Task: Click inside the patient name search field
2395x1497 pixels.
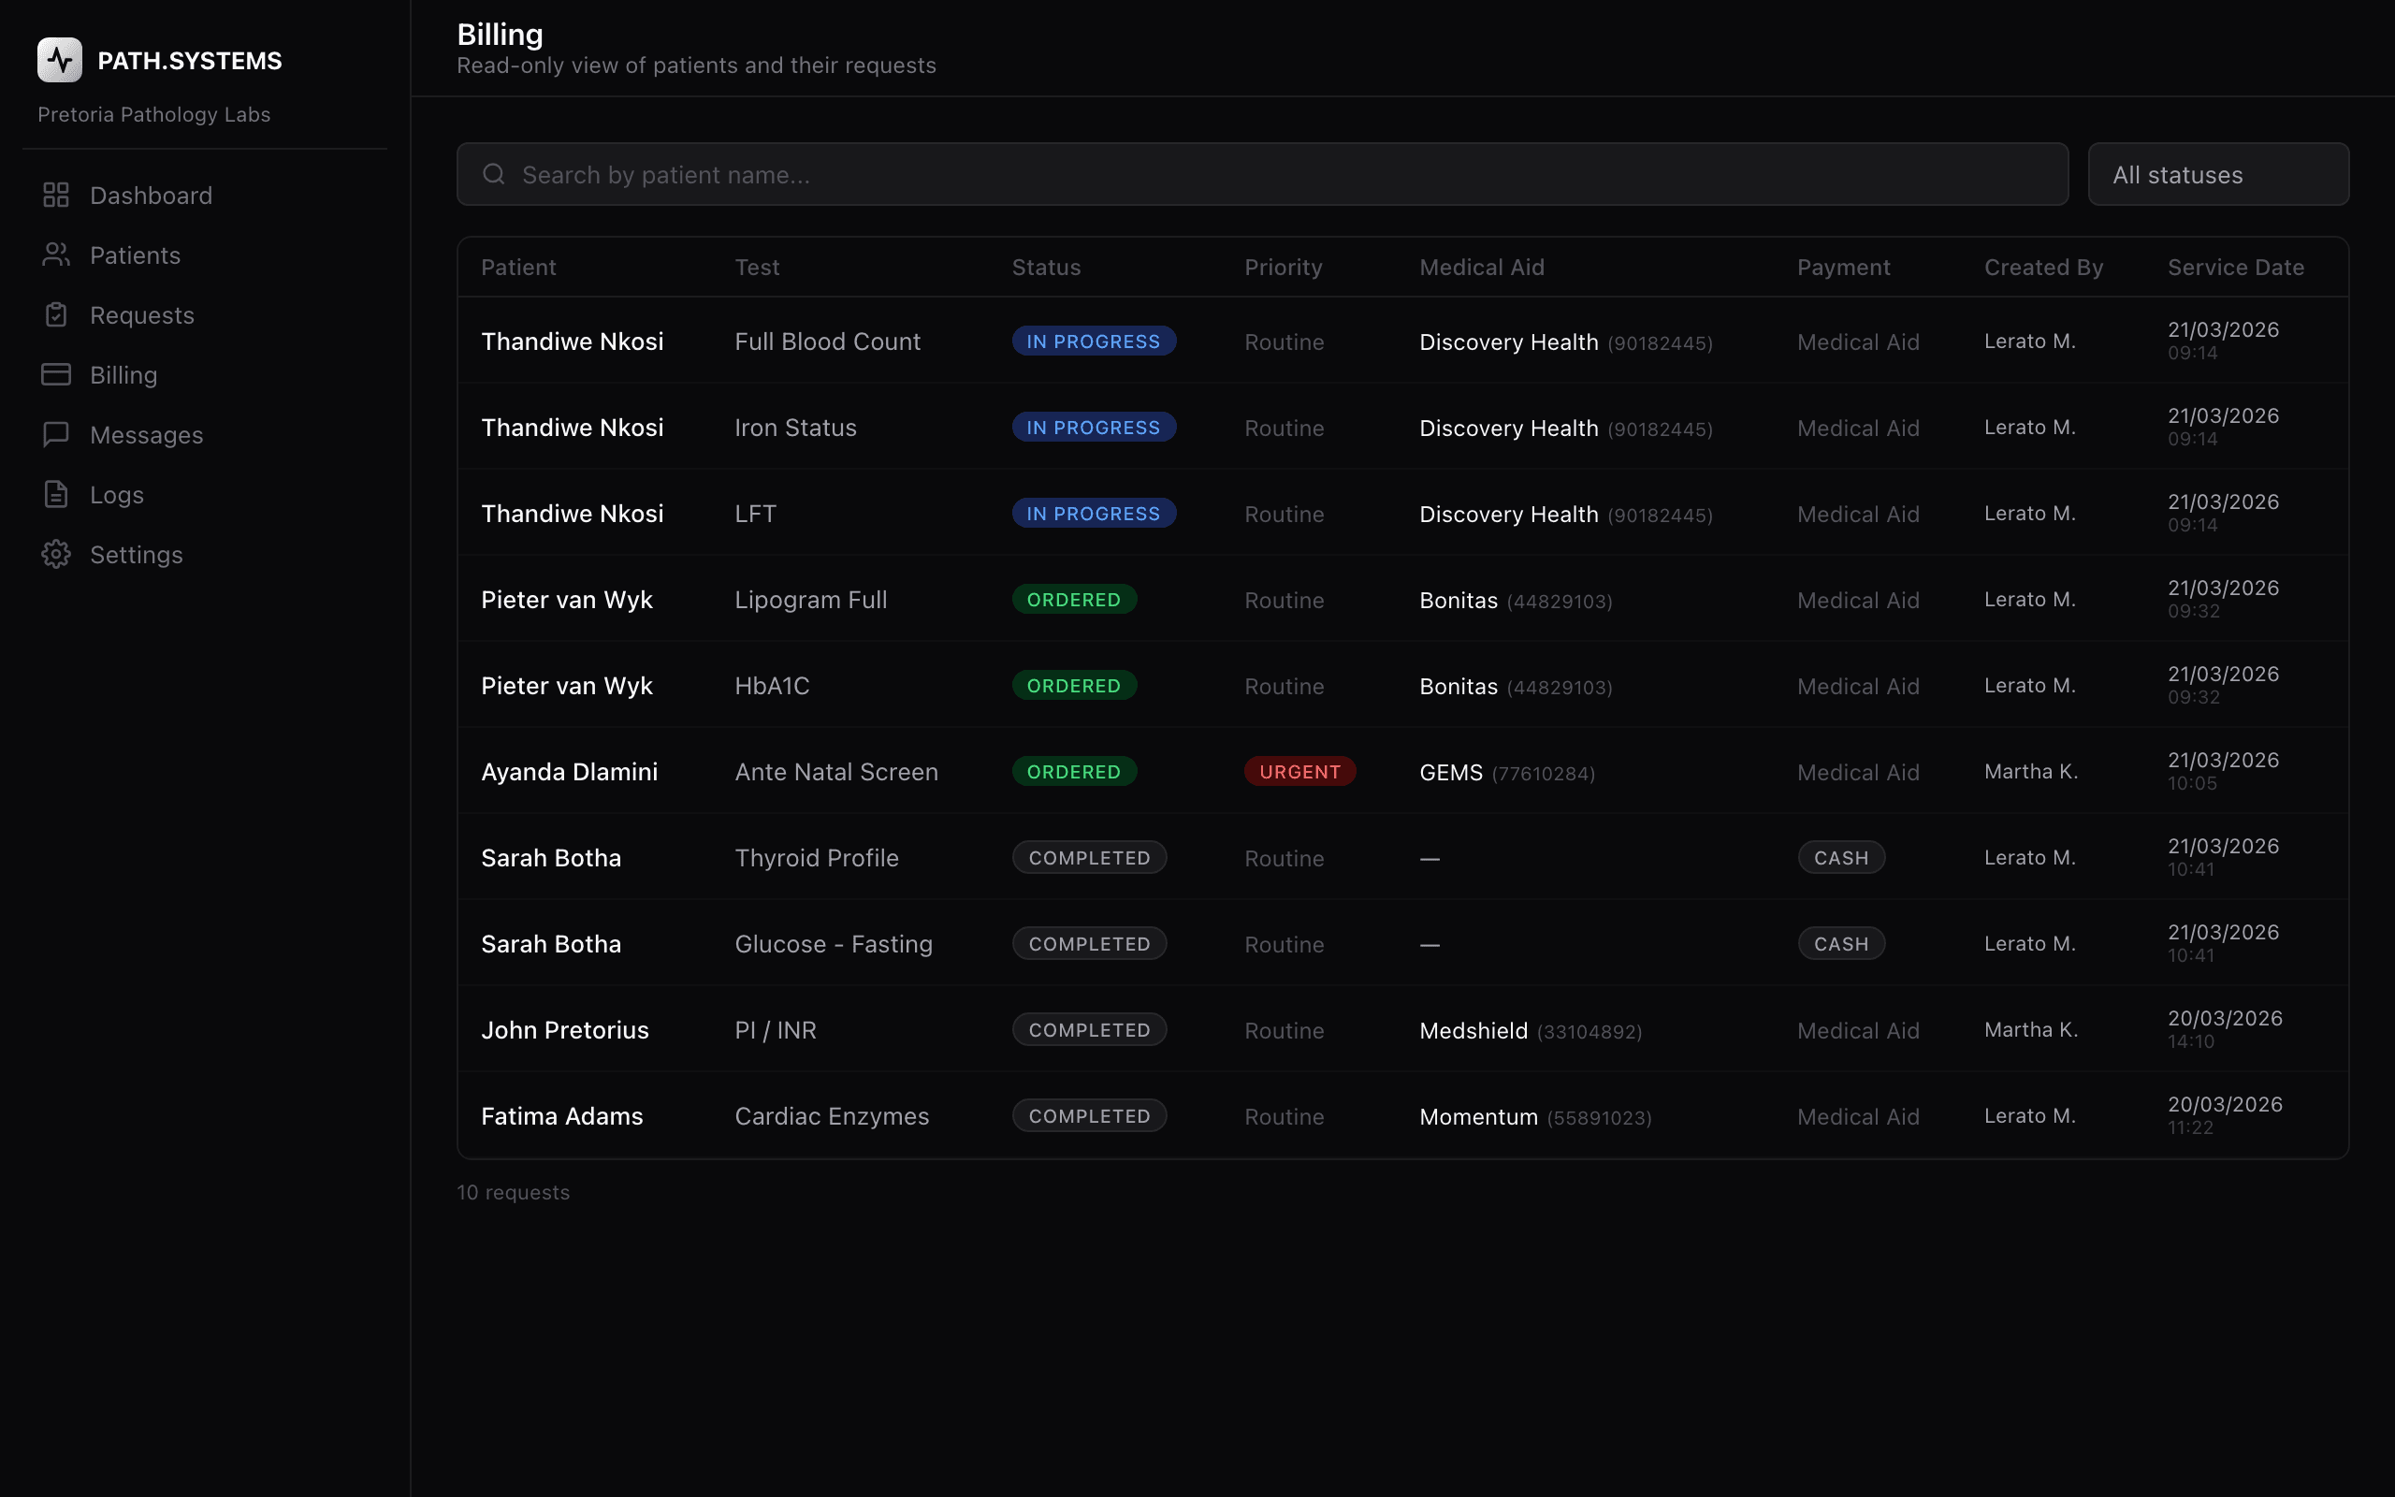Action: 1089,174
